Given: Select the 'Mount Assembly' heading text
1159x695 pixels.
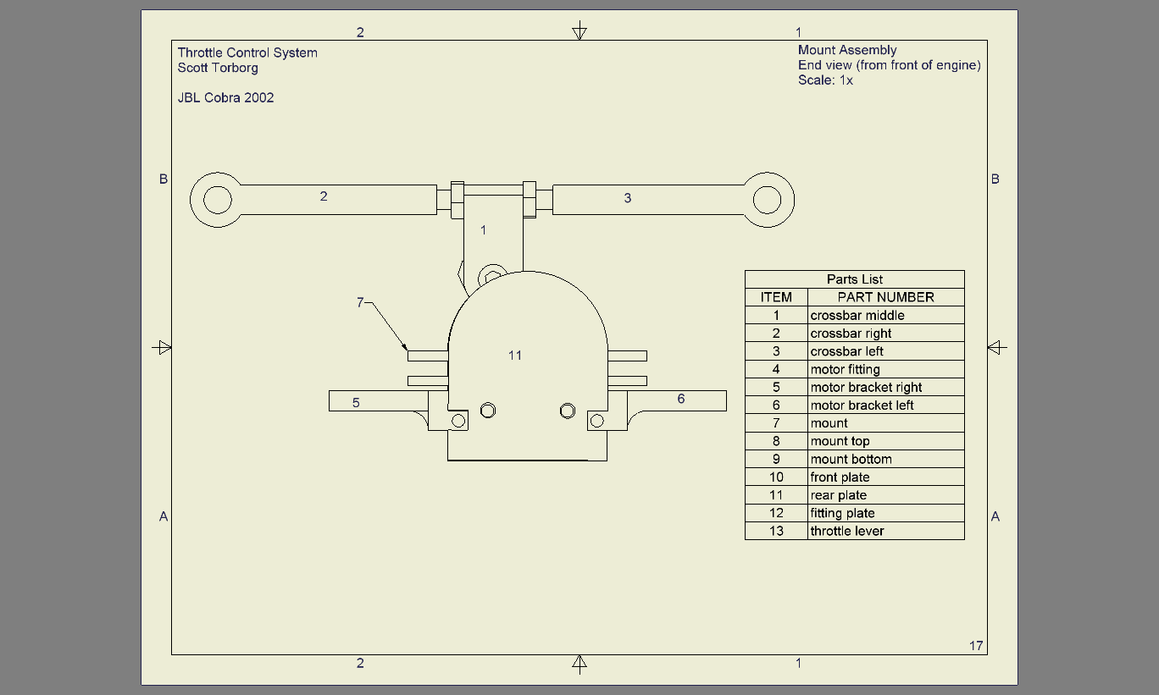Looking at the screenshot, I should click(x=847, y=50).
